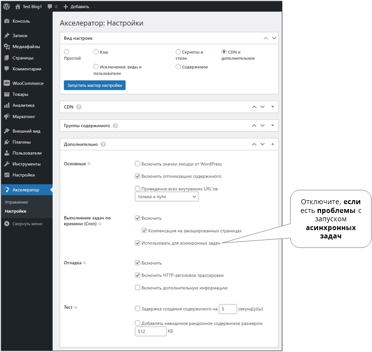Image resolution: width=372 pixels, height=352 pixels.
Task: Open the Управление submenu item
Action: tap(16, 202)
